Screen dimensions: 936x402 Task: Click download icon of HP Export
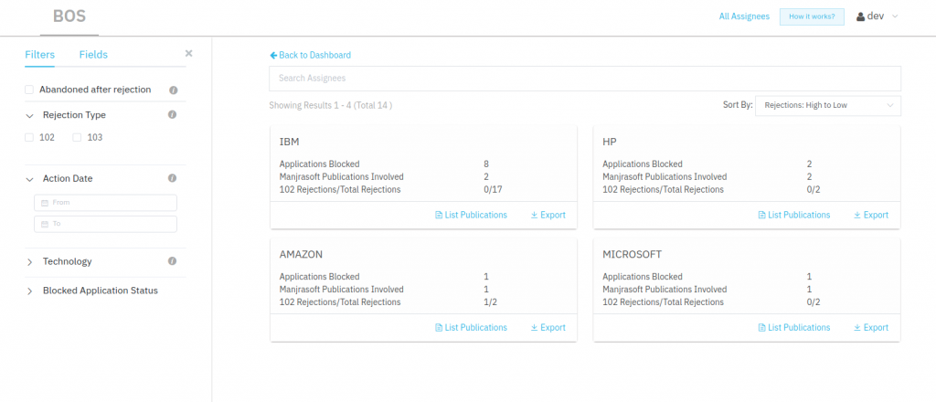857,215
